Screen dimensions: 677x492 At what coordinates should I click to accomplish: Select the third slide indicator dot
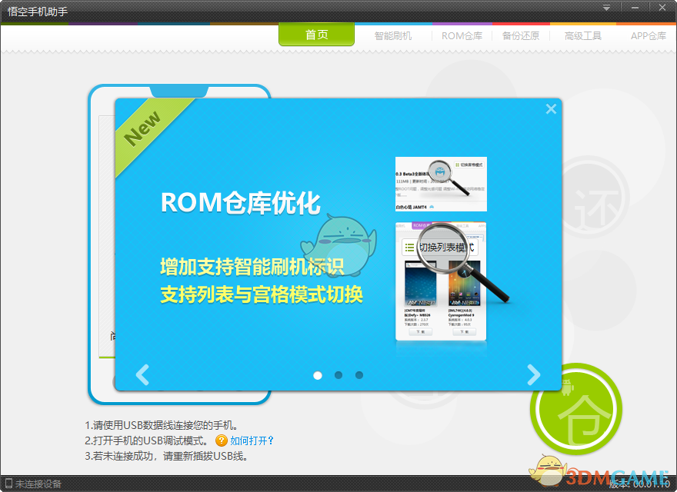[359, 375]
